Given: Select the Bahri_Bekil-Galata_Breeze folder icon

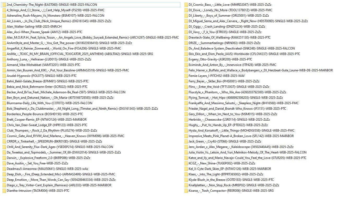Looking at the screenshot, I should (4, 81).
